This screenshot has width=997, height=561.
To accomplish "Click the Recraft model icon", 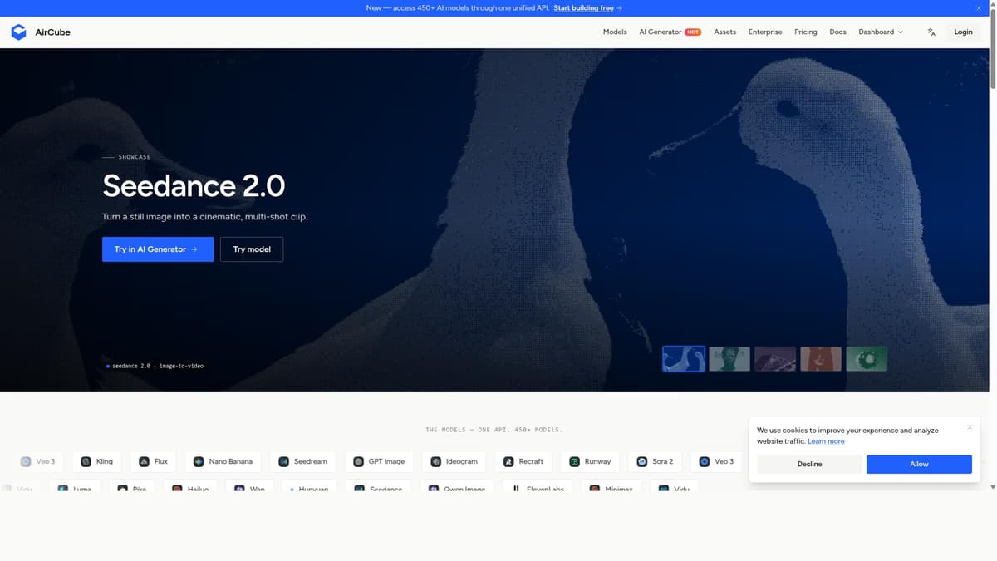I will pyautogui.click(x=508, y=461).
